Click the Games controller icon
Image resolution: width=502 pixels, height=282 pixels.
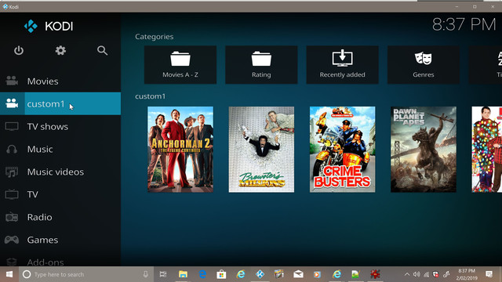[x=12, y=240]
